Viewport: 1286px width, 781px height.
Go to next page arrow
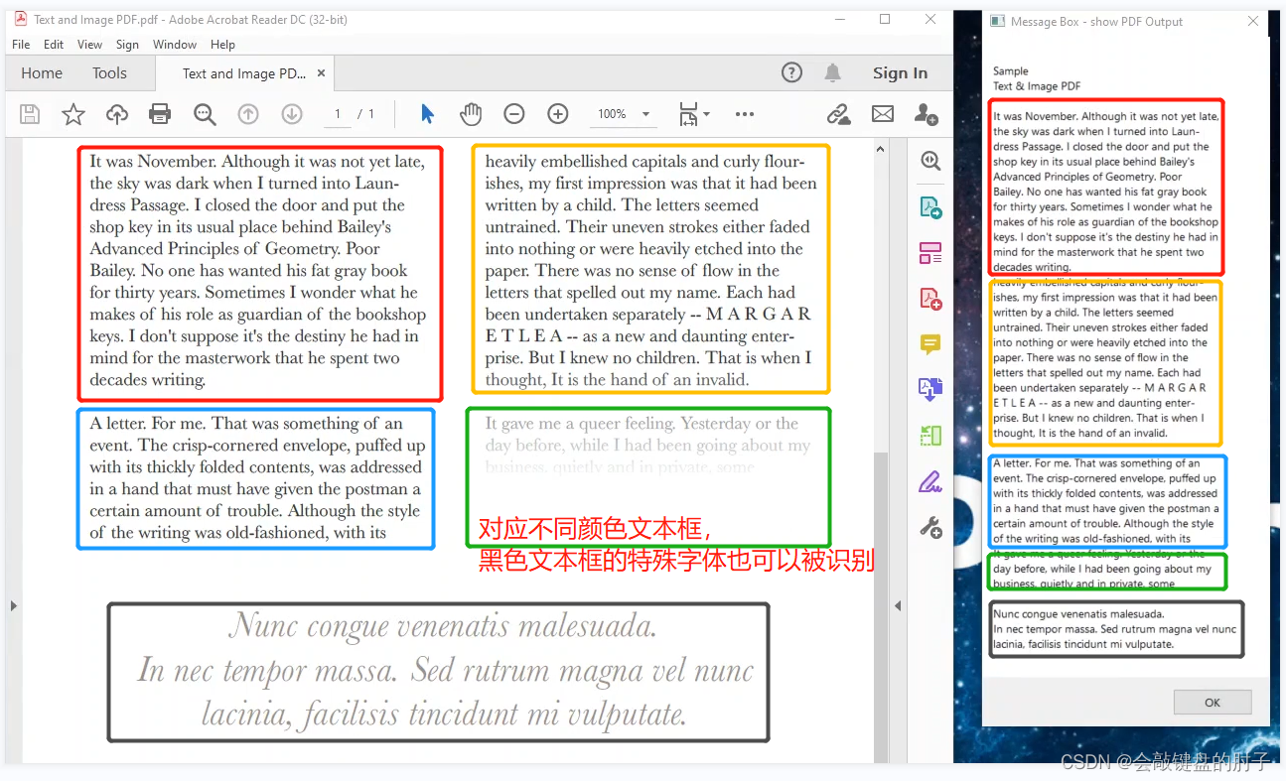click(x=292, y=114)
